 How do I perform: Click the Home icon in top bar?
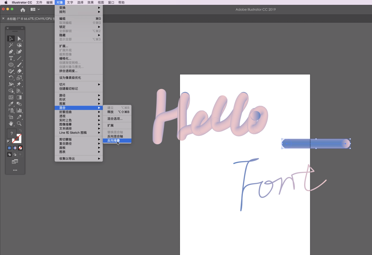(23, 10)
